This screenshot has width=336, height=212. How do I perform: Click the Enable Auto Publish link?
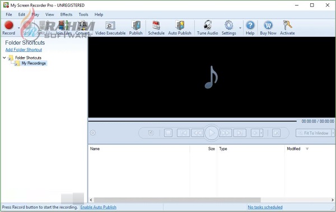[x=99, y=208]
